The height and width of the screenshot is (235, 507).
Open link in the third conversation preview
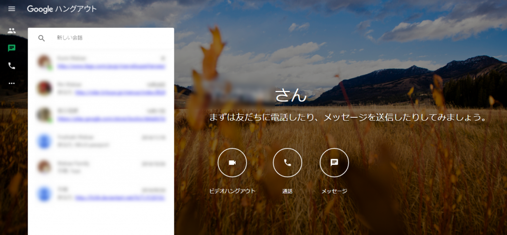(x=111, y=119)
